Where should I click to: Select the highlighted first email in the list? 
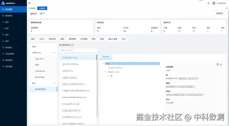click(x=78, y=58)
